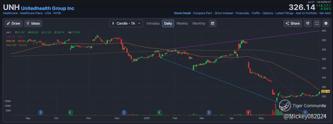333x124 pixels.
Task: Open Compare Perf. page
Action: click(x=203, y=13)
